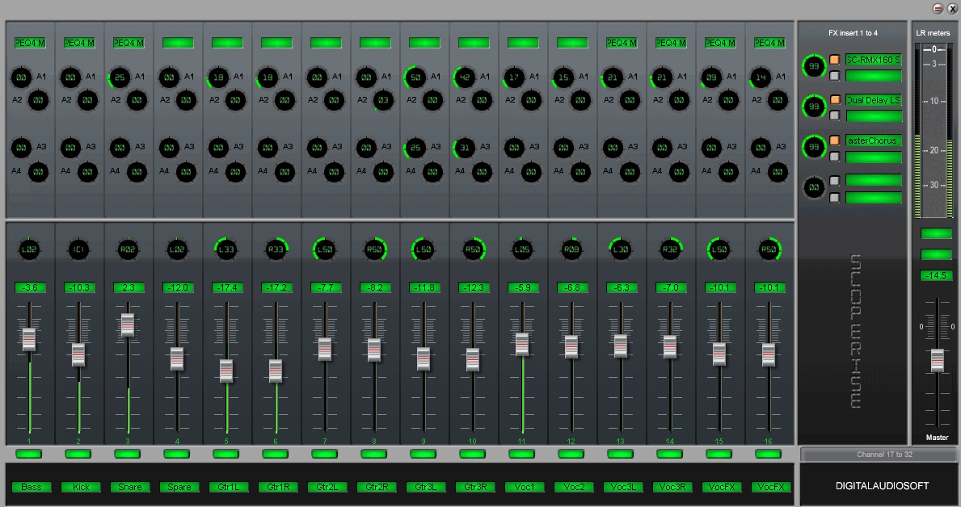Toggle the lower gray button under the MasterChorus insert
The height and width of the screenshot is (507, 961).
835,157
